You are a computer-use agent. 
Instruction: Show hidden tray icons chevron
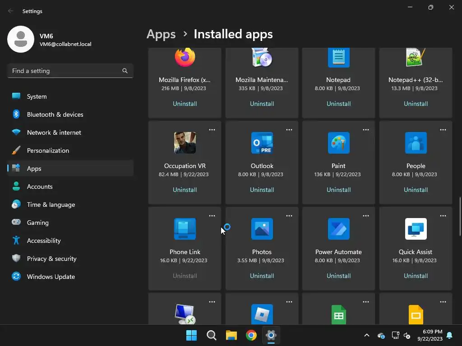(x=367, y=335)
